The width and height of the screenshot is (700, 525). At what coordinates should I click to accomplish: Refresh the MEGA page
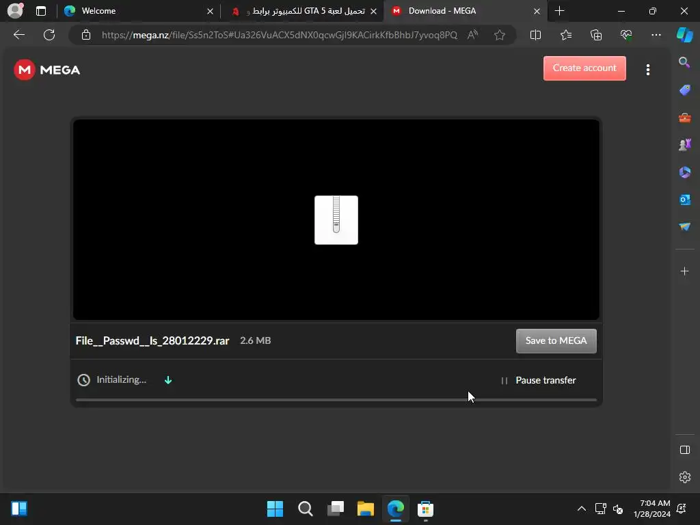pos(49,35)
